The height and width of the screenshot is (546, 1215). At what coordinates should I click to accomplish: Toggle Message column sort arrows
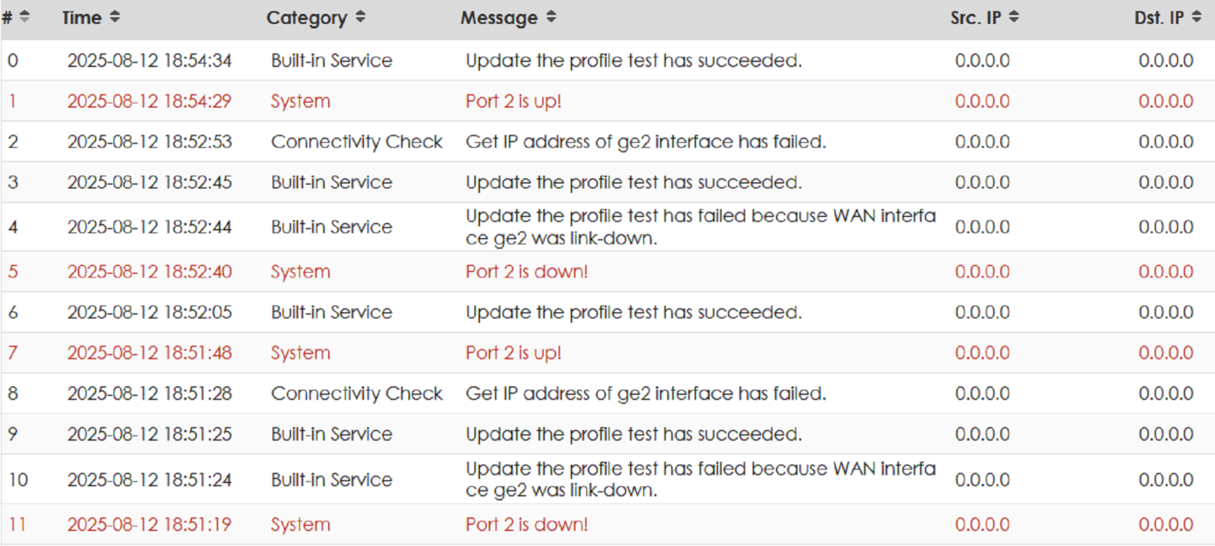point(550,17)
